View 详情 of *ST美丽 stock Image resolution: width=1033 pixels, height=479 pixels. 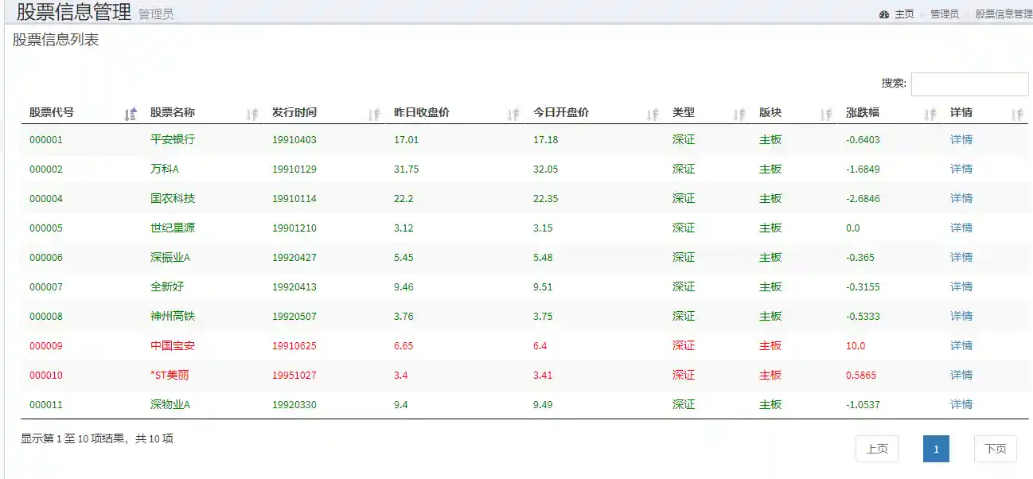[x=961, y=375]
